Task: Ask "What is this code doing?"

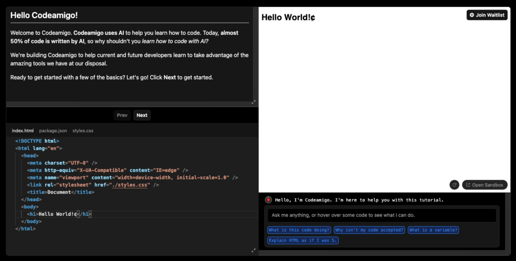Action: [299, 230]
